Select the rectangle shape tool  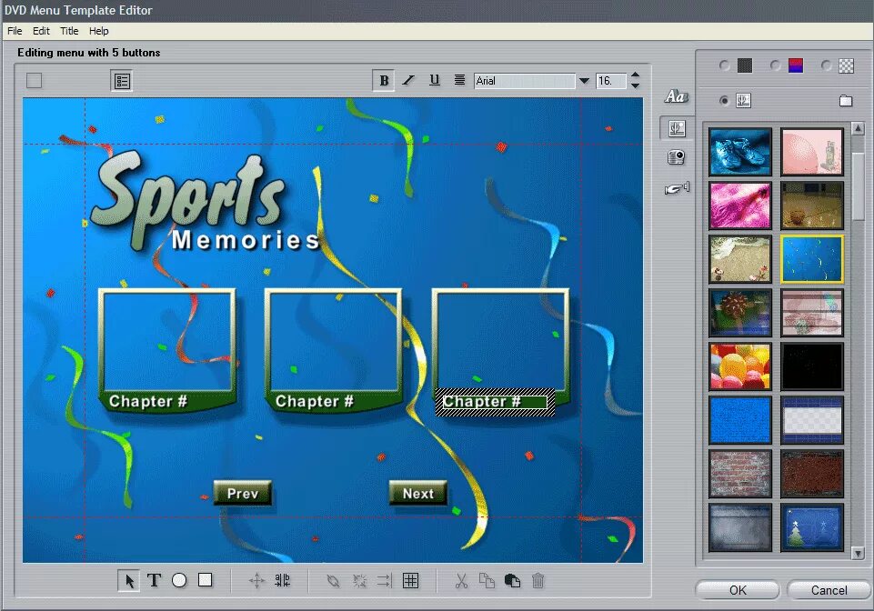point(206,580)
